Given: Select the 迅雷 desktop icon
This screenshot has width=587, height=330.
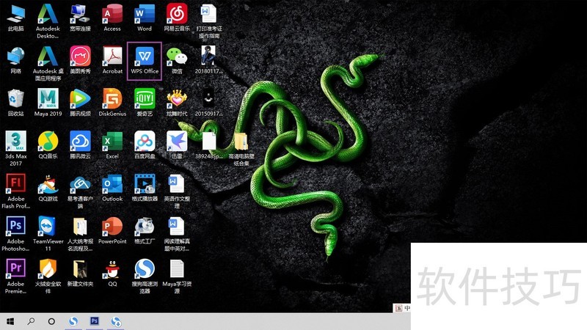Looking at the screenshot, I should 177,145.
